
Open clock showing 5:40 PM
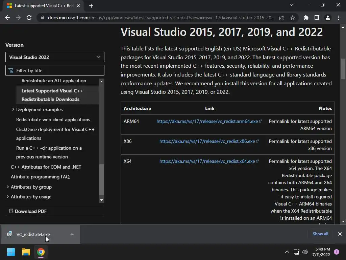point(321,252)
